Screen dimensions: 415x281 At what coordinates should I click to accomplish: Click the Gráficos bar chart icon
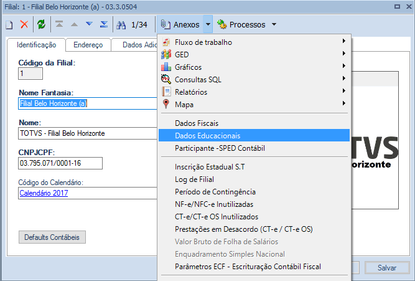click(166, 67)
